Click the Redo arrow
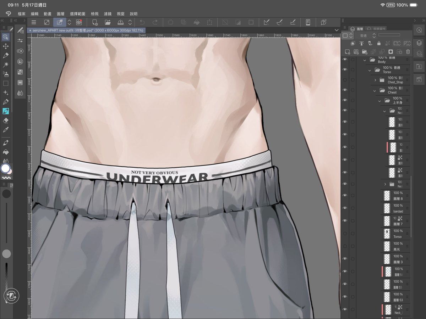 155,22
